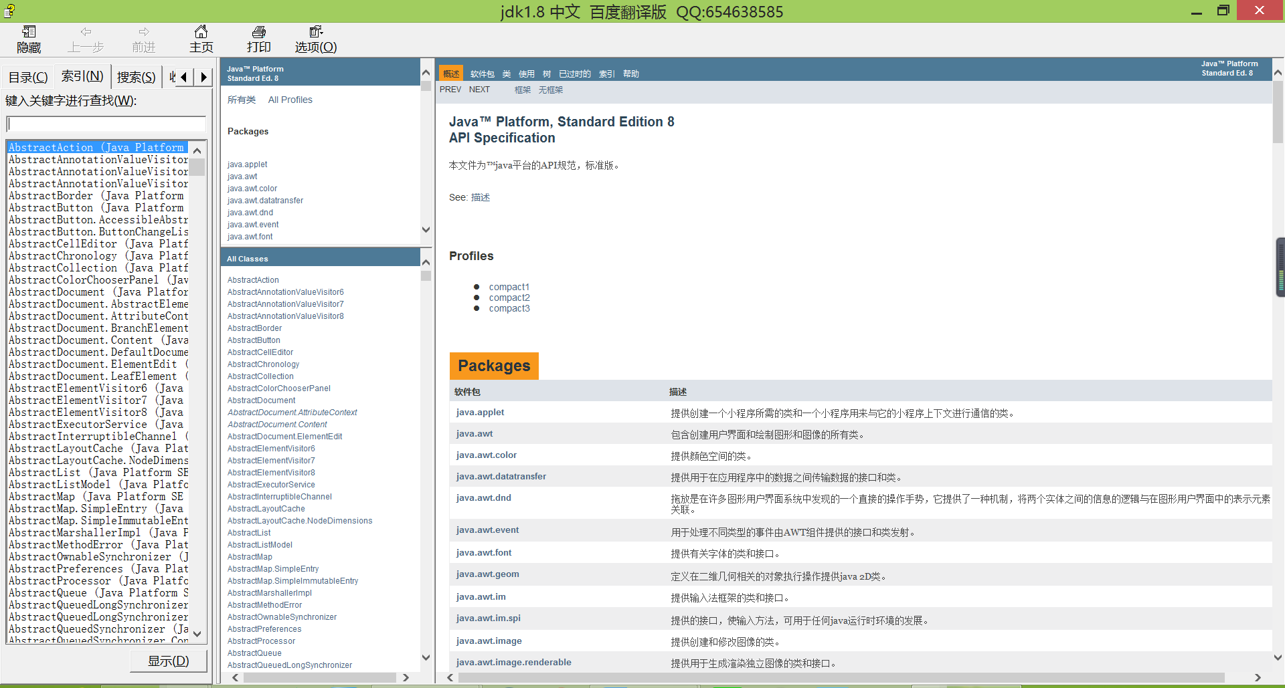Open java.awt.font in packages frame list
The image size is (1285, 688).
[x=250, y=237]
